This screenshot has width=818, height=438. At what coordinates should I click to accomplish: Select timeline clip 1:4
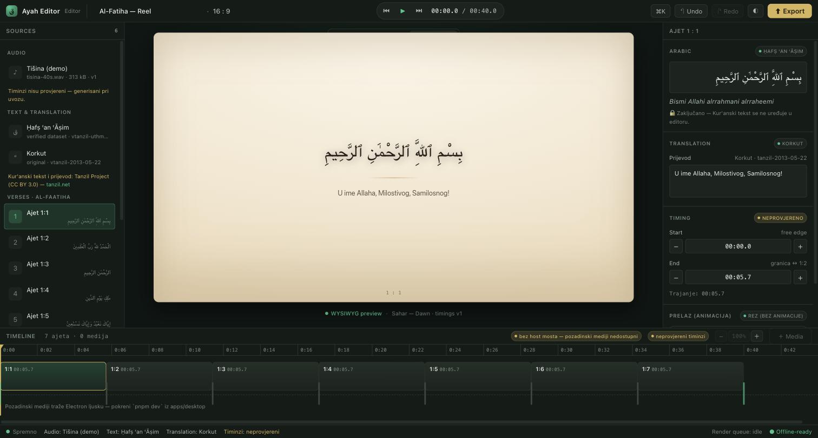pyautogui.click(x=372, y=376)
